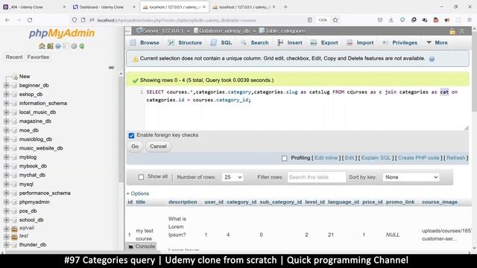Viewport: 477px width, 268px height.
Task: Check the Show all checkbox
Action: pos(141,177)
